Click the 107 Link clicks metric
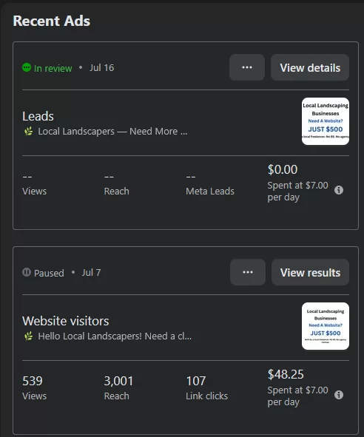364x437 pixels. [x=206, y=388]
